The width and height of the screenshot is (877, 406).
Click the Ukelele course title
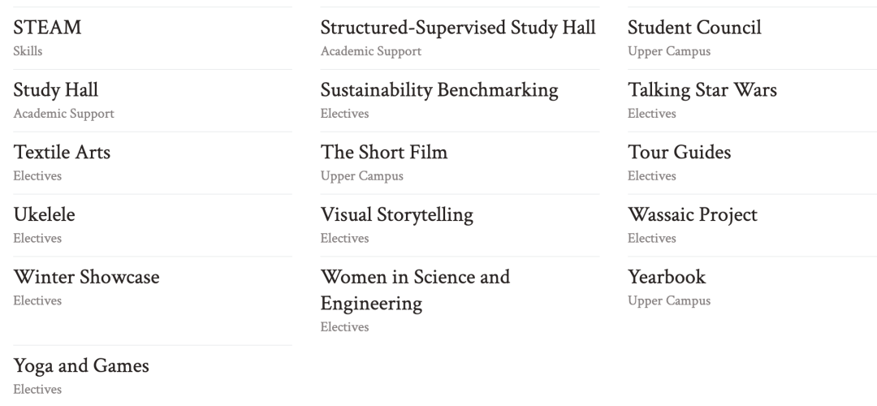tap(44, 214)
